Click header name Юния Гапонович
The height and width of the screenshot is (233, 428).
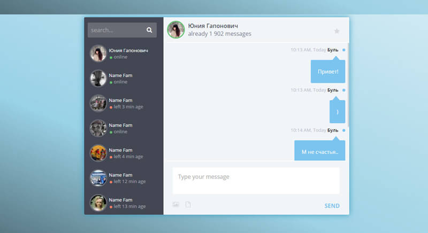coord(213,26)
